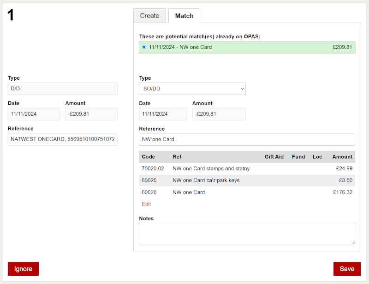Click the right-side Amount field -£209.81
The image size is (369, 284).
pyautogui.click(x=219, y=114)
